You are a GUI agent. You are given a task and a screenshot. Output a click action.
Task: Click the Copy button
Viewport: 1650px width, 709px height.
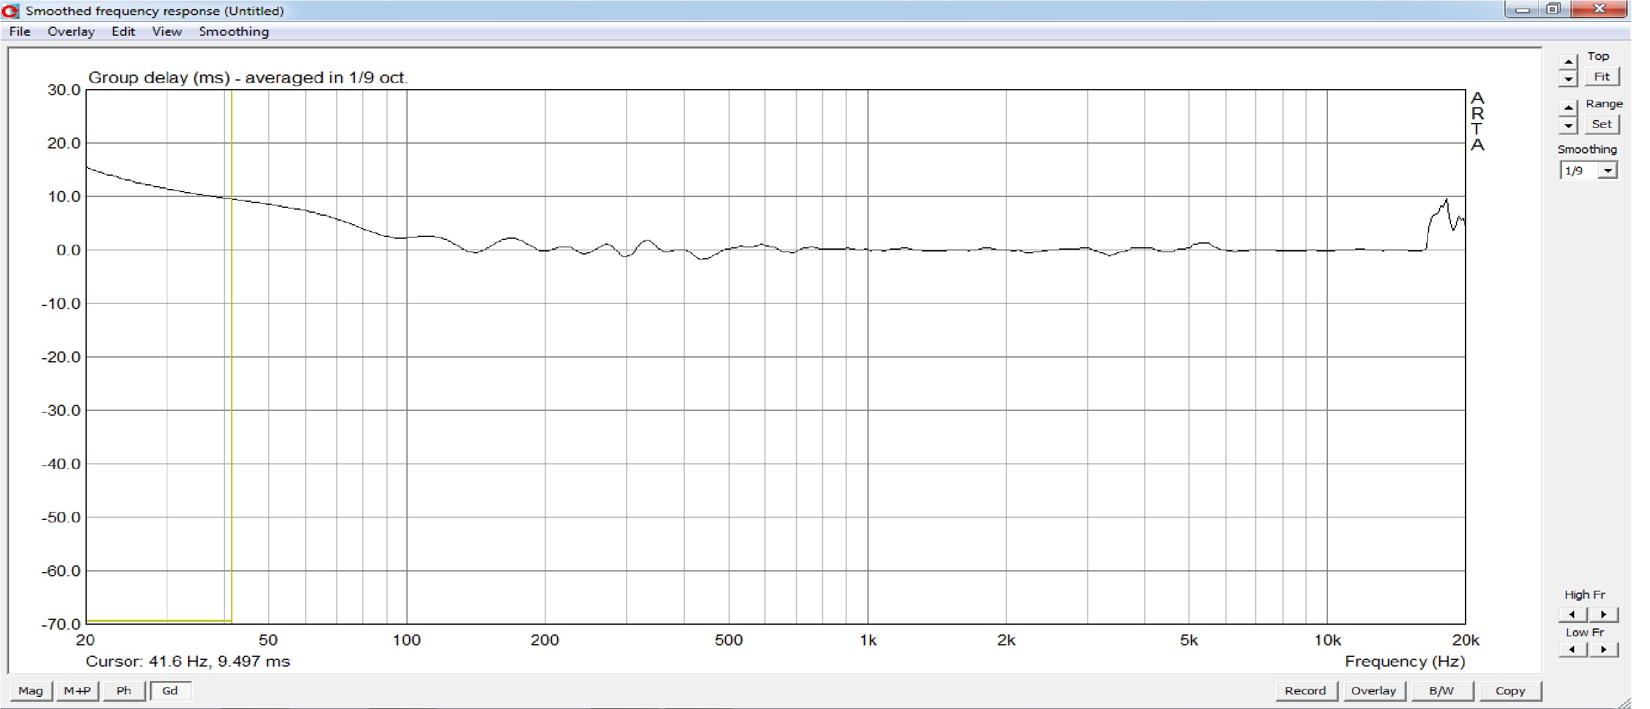pyautogui.click(x=1510, y=690)
